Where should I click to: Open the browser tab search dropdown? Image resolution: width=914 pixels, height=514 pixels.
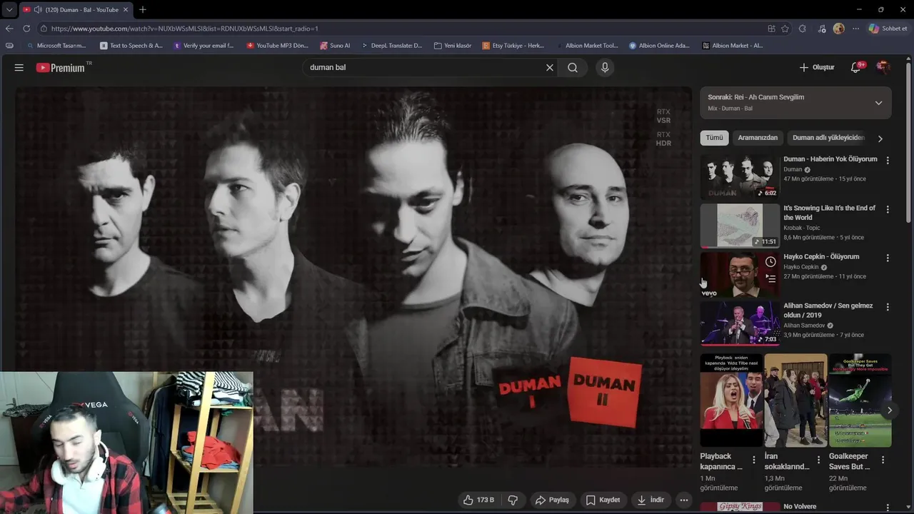click(9, 10)
